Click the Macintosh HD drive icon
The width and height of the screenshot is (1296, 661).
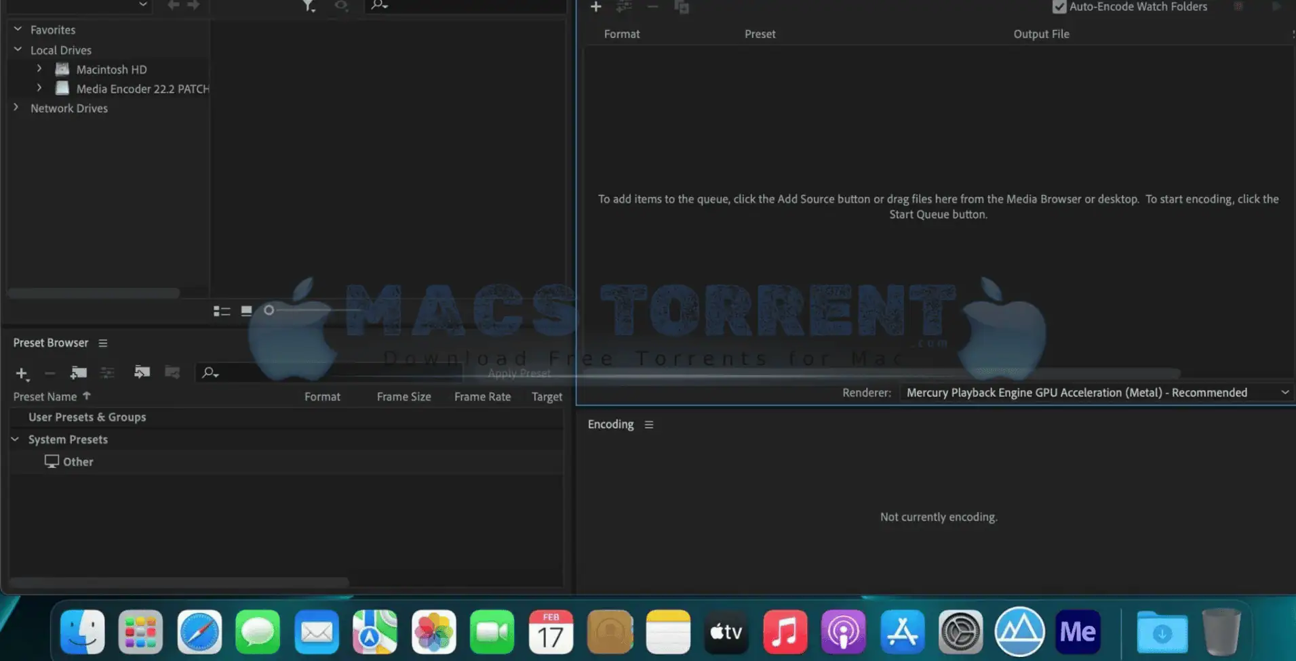(x=62, y=69)
